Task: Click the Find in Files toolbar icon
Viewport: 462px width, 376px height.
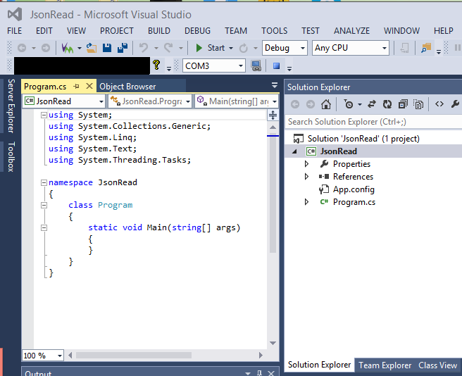Action: (426, 48)
